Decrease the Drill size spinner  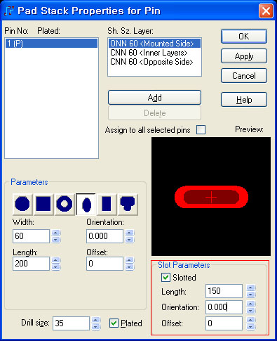[x=96, y=326]
